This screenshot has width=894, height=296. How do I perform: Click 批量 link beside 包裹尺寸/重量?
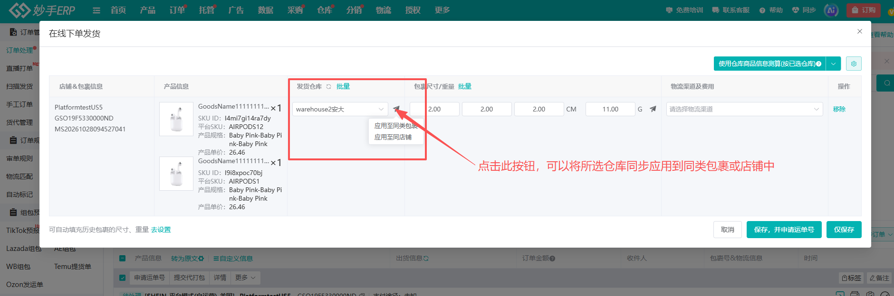(465, 86)
